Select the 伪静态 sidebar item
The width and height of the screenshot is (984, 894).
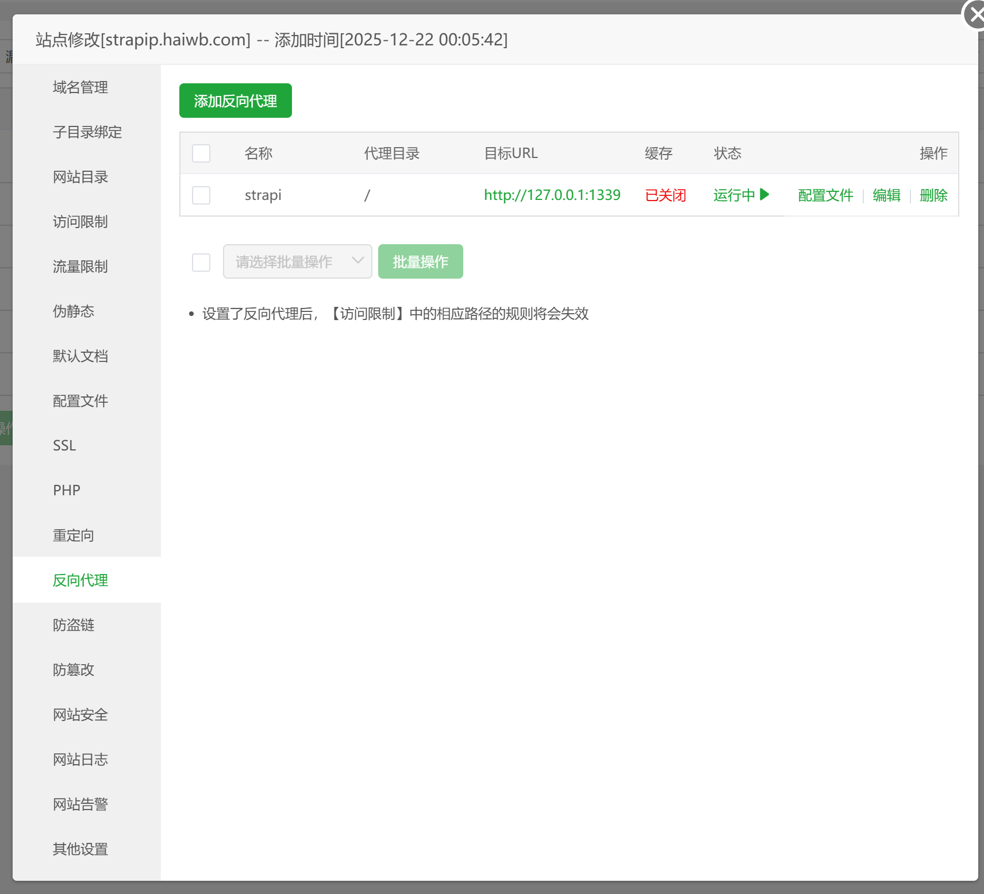point(74,311)
